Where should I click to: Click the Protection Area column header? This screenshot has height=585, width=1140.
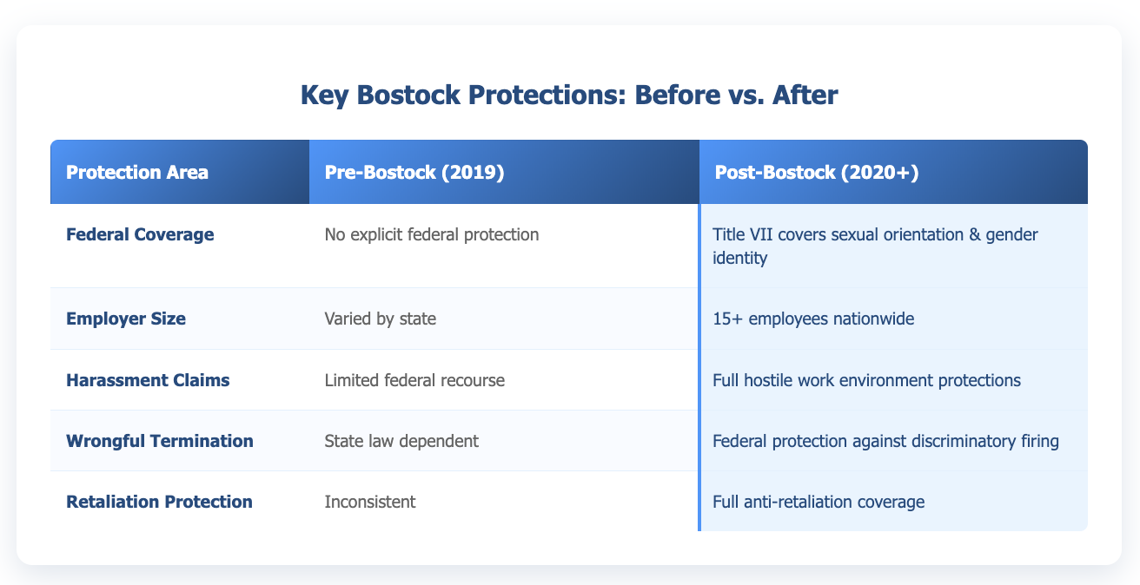coord(137,172)
